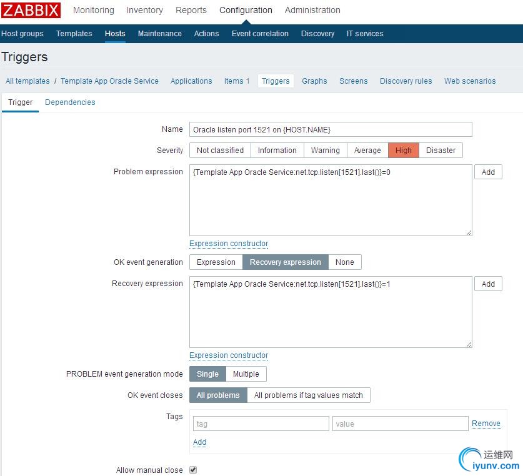Screen dimensions: 523x476
Task: Click the ZABBIX logo
Action: (x=31, y=10)
